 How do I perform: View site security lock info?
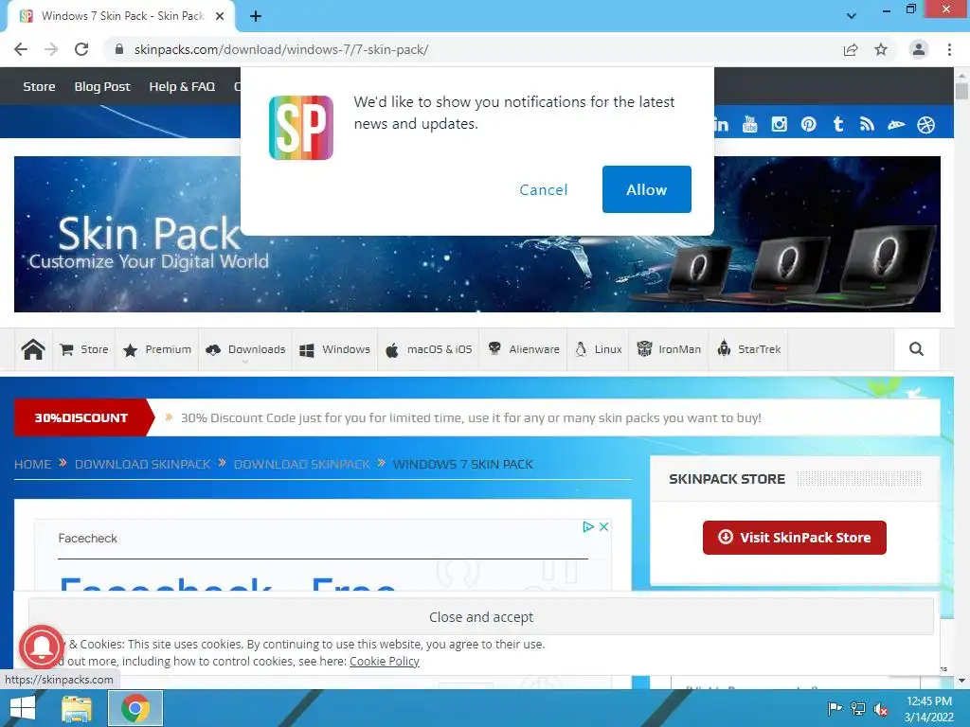119,49
